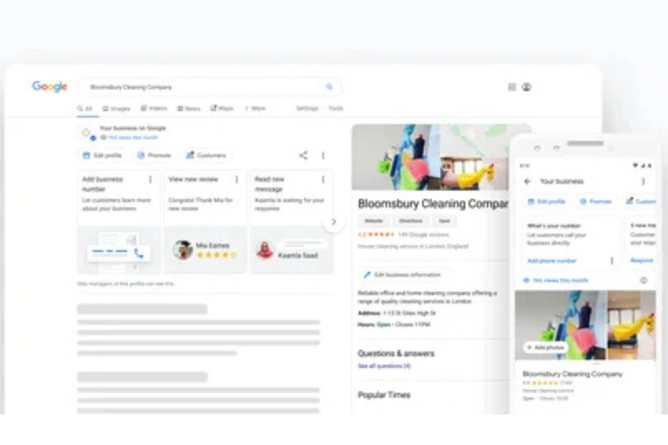Switch to the News tab

pyautogui.click(x=189, y=109)
